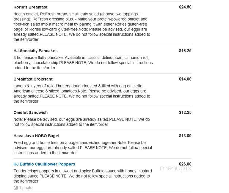Screen dimensions: 229x193
Task: Open the HJ Buffalo Cauliflower Poppers link
Action: pyautogui.click(x=44, y=164)
